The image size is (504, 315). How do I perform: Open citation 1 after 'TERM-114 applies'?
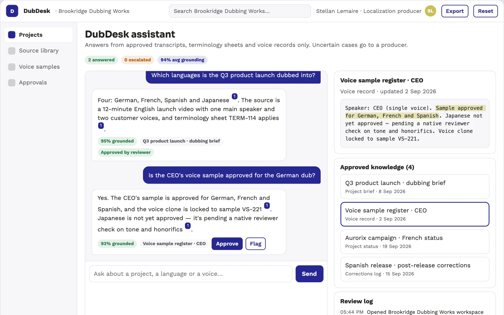tap(101, 125)
